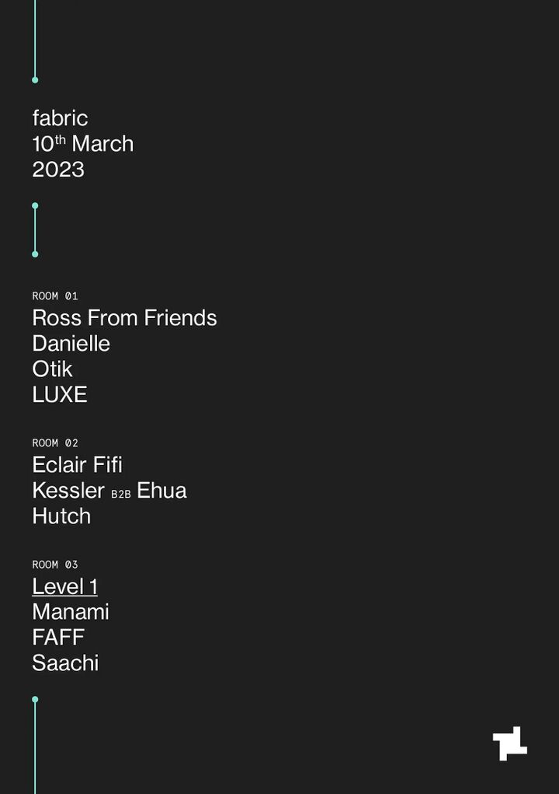Click the LUXE artist name

(60, 394)
